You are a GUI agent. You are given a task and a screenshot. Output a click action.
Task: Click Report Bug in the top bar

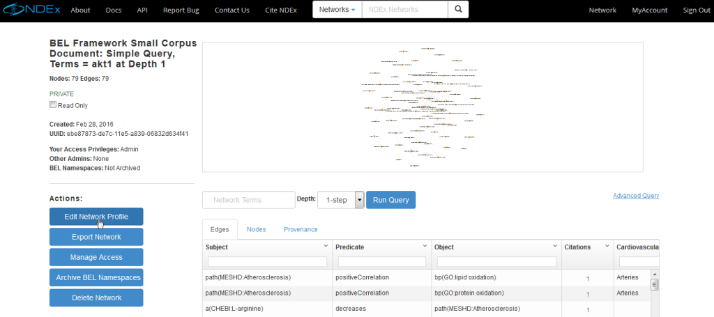click(x=181, y=10)
